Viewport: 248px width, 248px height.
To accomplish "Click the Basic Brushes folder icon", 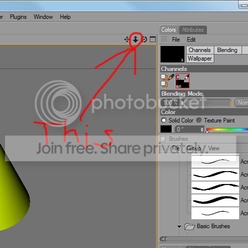I will [189, 226].
